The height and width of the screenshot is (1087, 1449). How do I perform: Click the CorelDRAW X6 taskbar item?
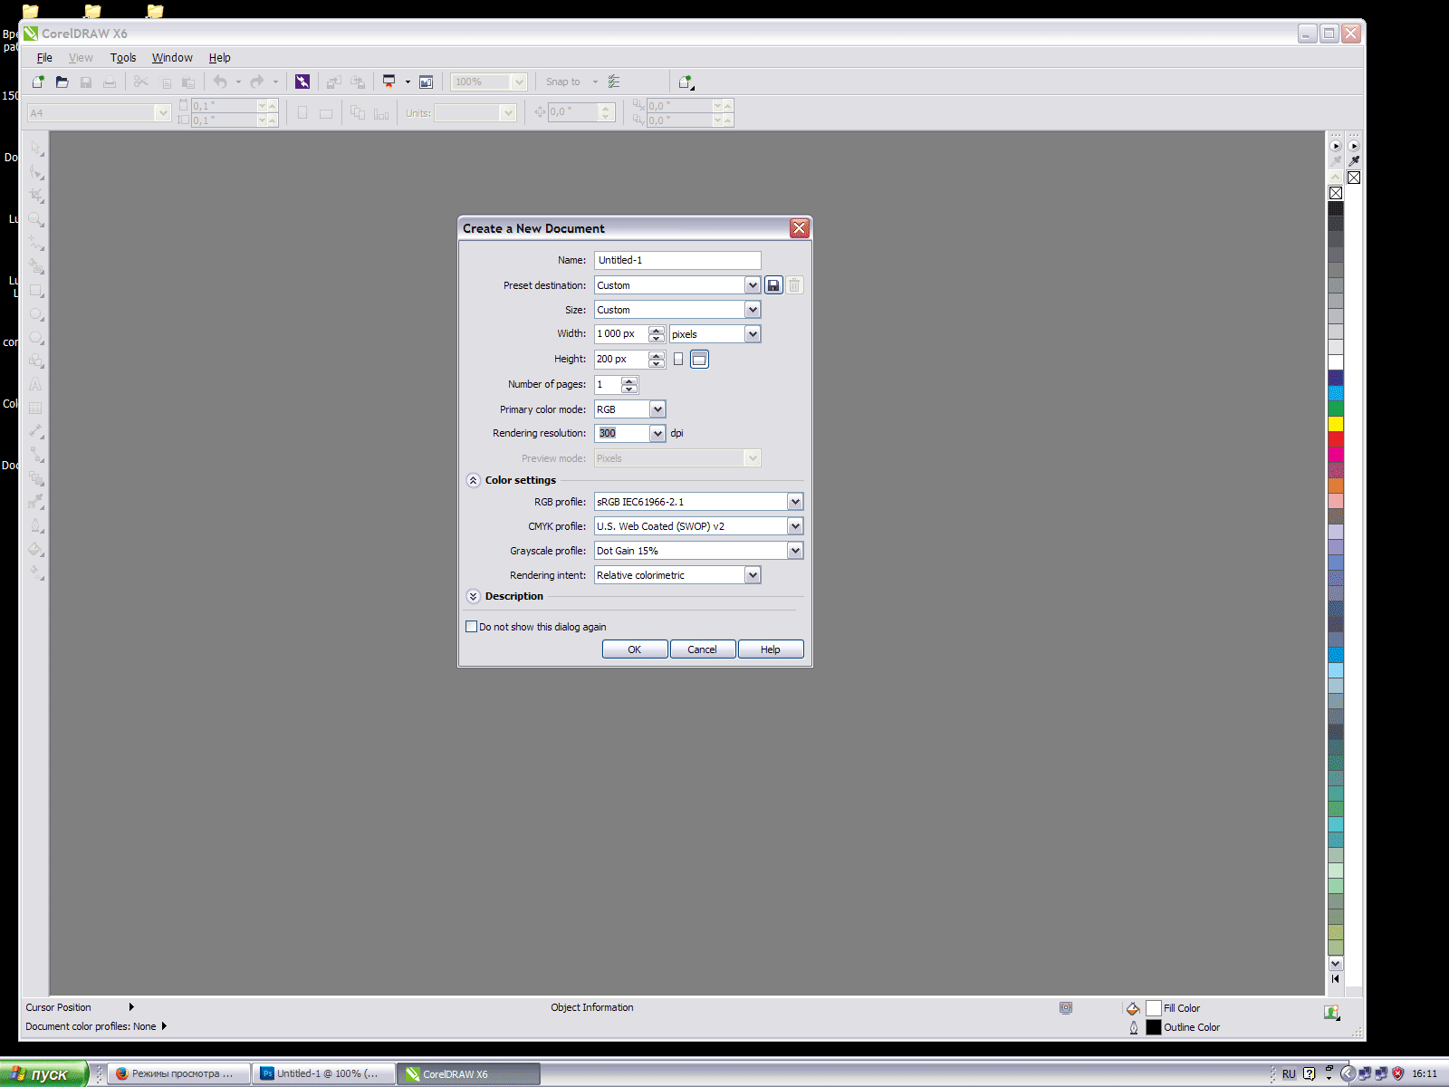click(469, 1073)
